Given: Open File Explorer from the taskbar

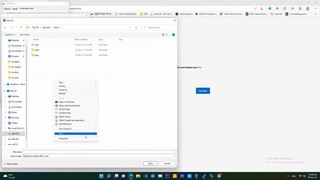Looking at the screenshot, I should (138, 176).
